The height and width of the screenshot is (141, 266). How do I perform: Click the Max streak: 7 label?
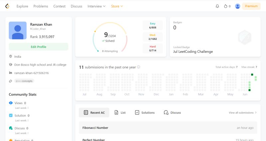(x=249, y=67)
